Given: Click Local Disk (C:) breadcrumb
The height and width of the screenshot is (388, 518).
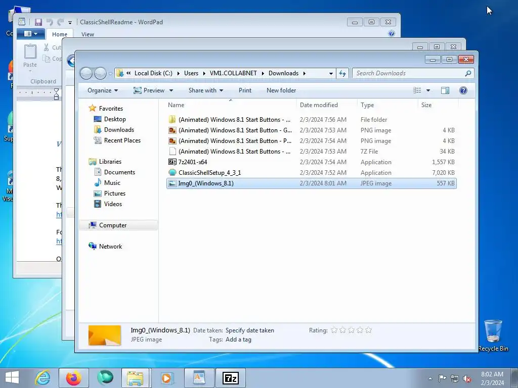Looking at the screenshot, I should 153,73.
